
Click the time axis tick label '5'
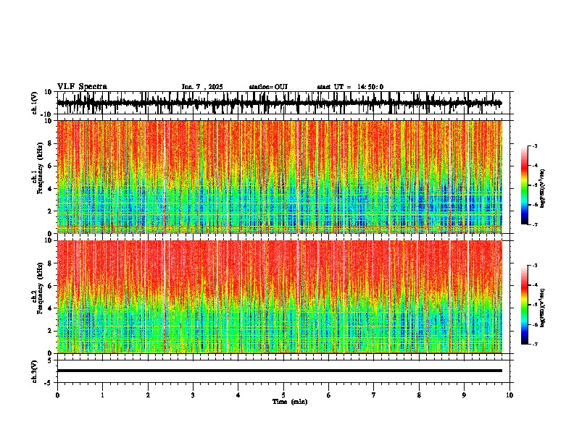pos(283,395)
